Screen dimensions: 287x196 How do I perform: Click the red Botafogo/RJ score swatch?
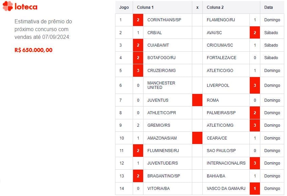pos(138,57)
